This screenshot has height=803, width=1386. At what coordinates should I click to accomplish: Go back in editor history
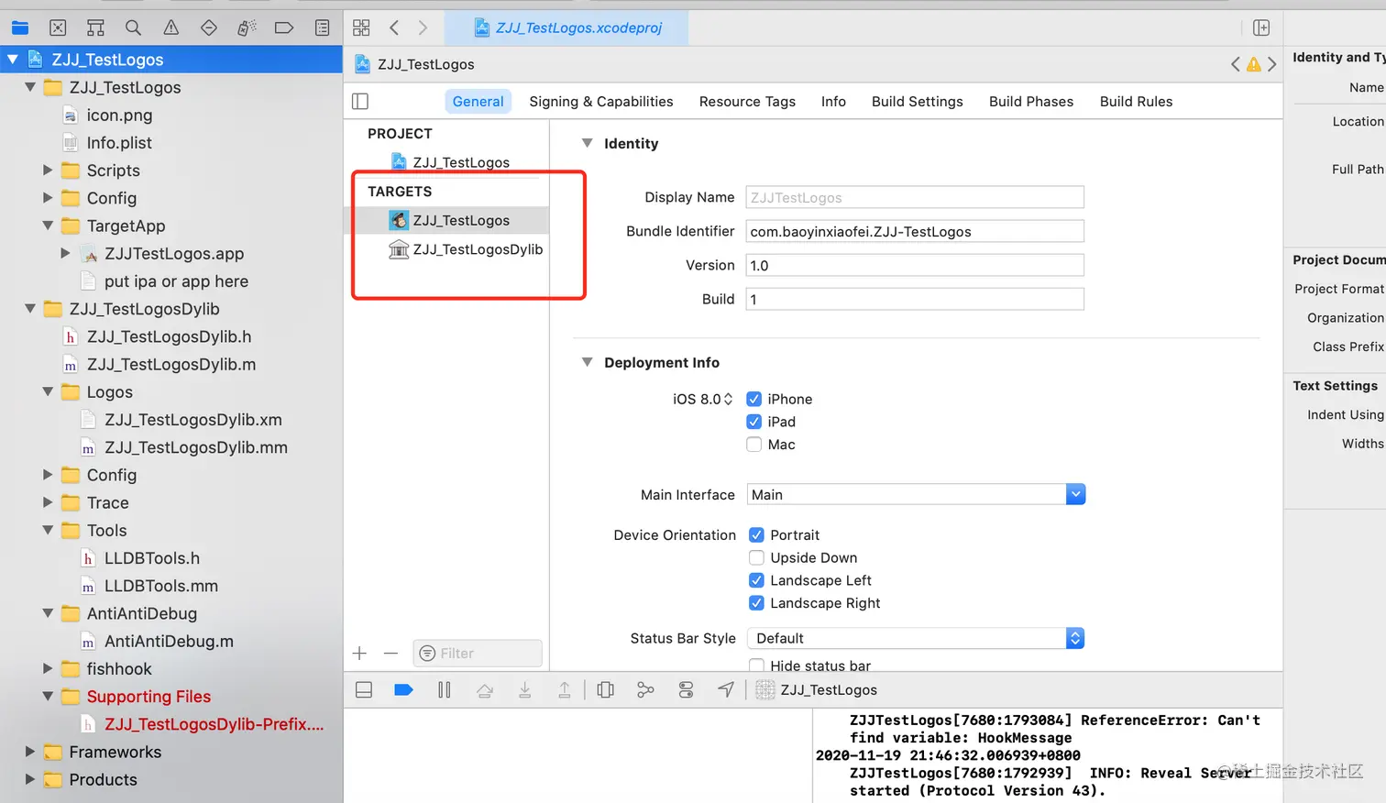pyautogui.click(x=394, y=27)
